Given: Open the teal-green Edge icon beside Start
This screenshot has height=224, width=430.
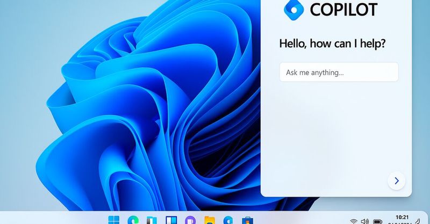Looking at the screenshot, I should click(133, 220).
